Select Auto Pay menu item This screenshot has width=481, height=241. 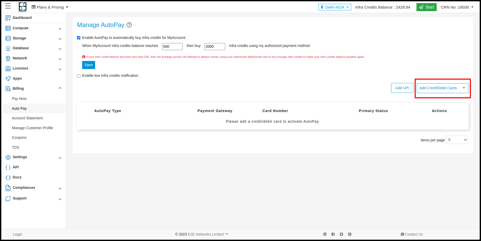coord(34,108)
